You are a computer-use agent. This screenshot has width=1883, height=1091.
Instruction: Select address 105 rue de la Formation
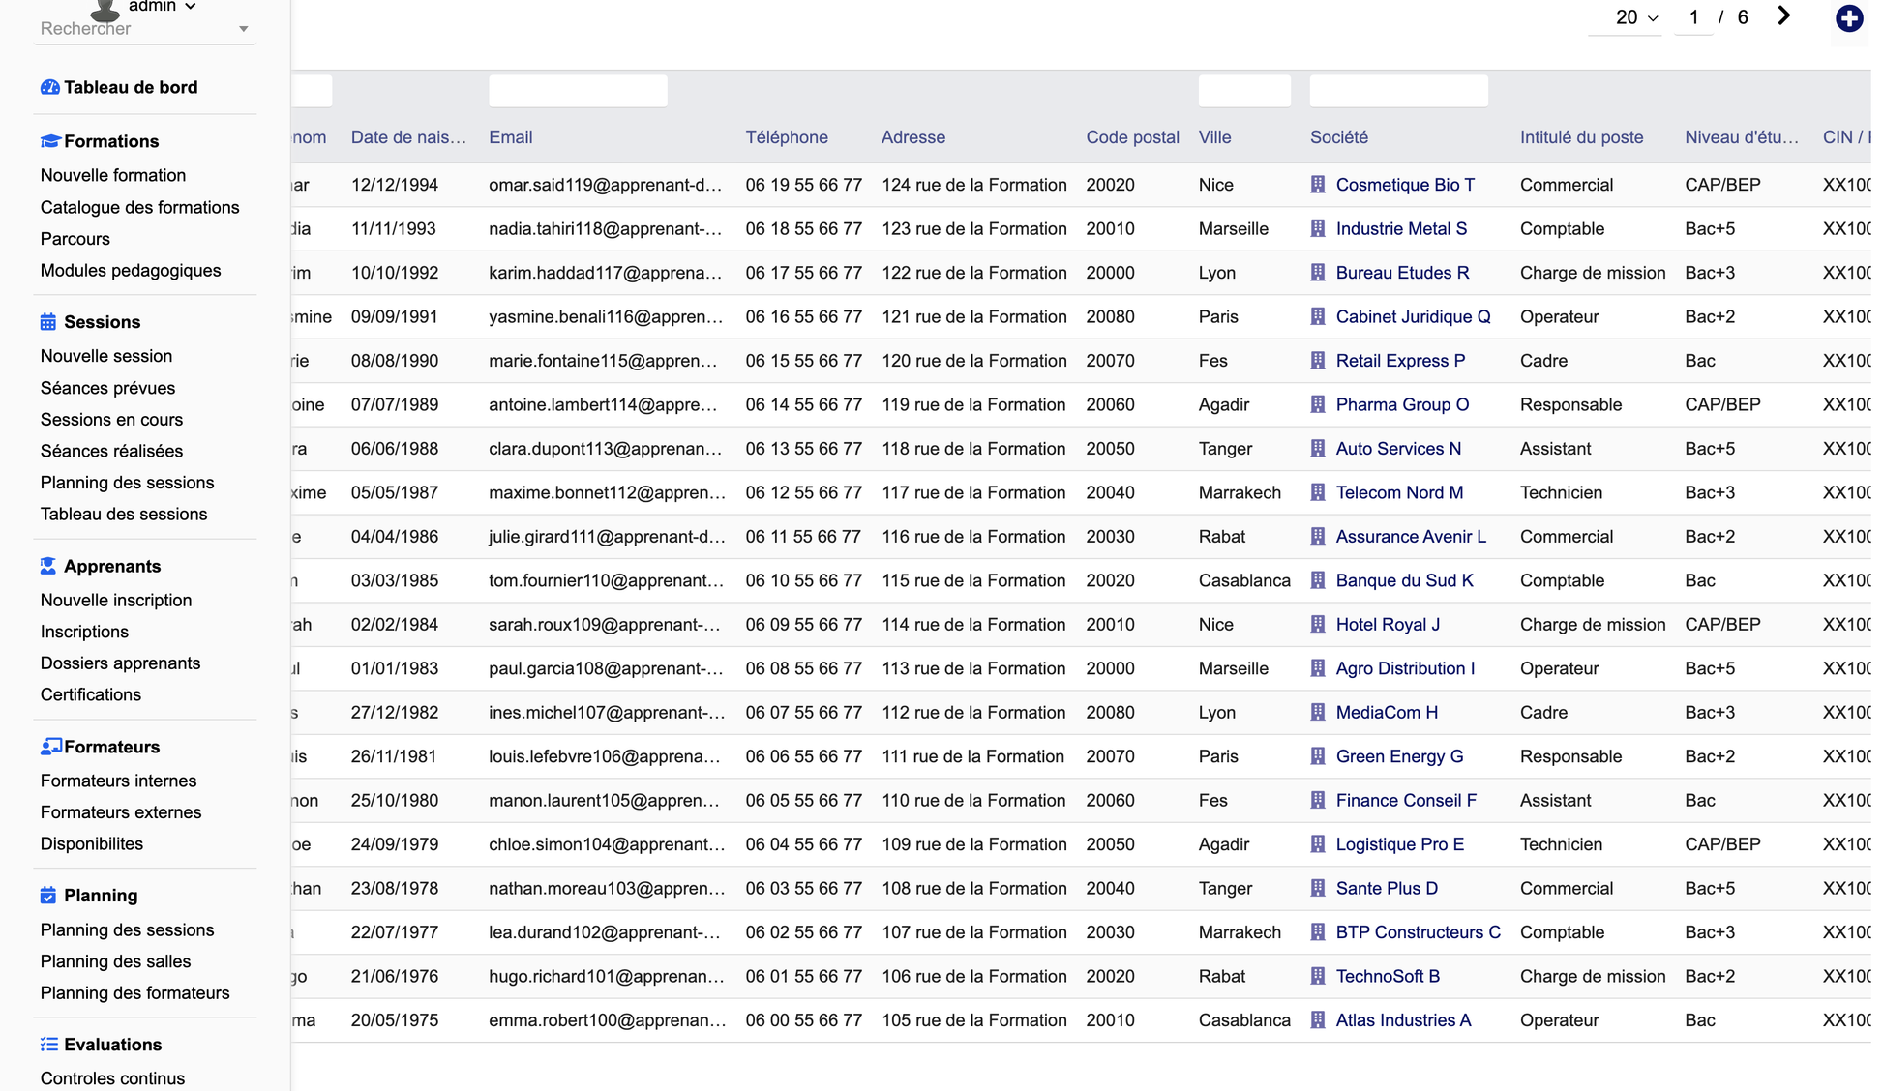point(973,1020)
